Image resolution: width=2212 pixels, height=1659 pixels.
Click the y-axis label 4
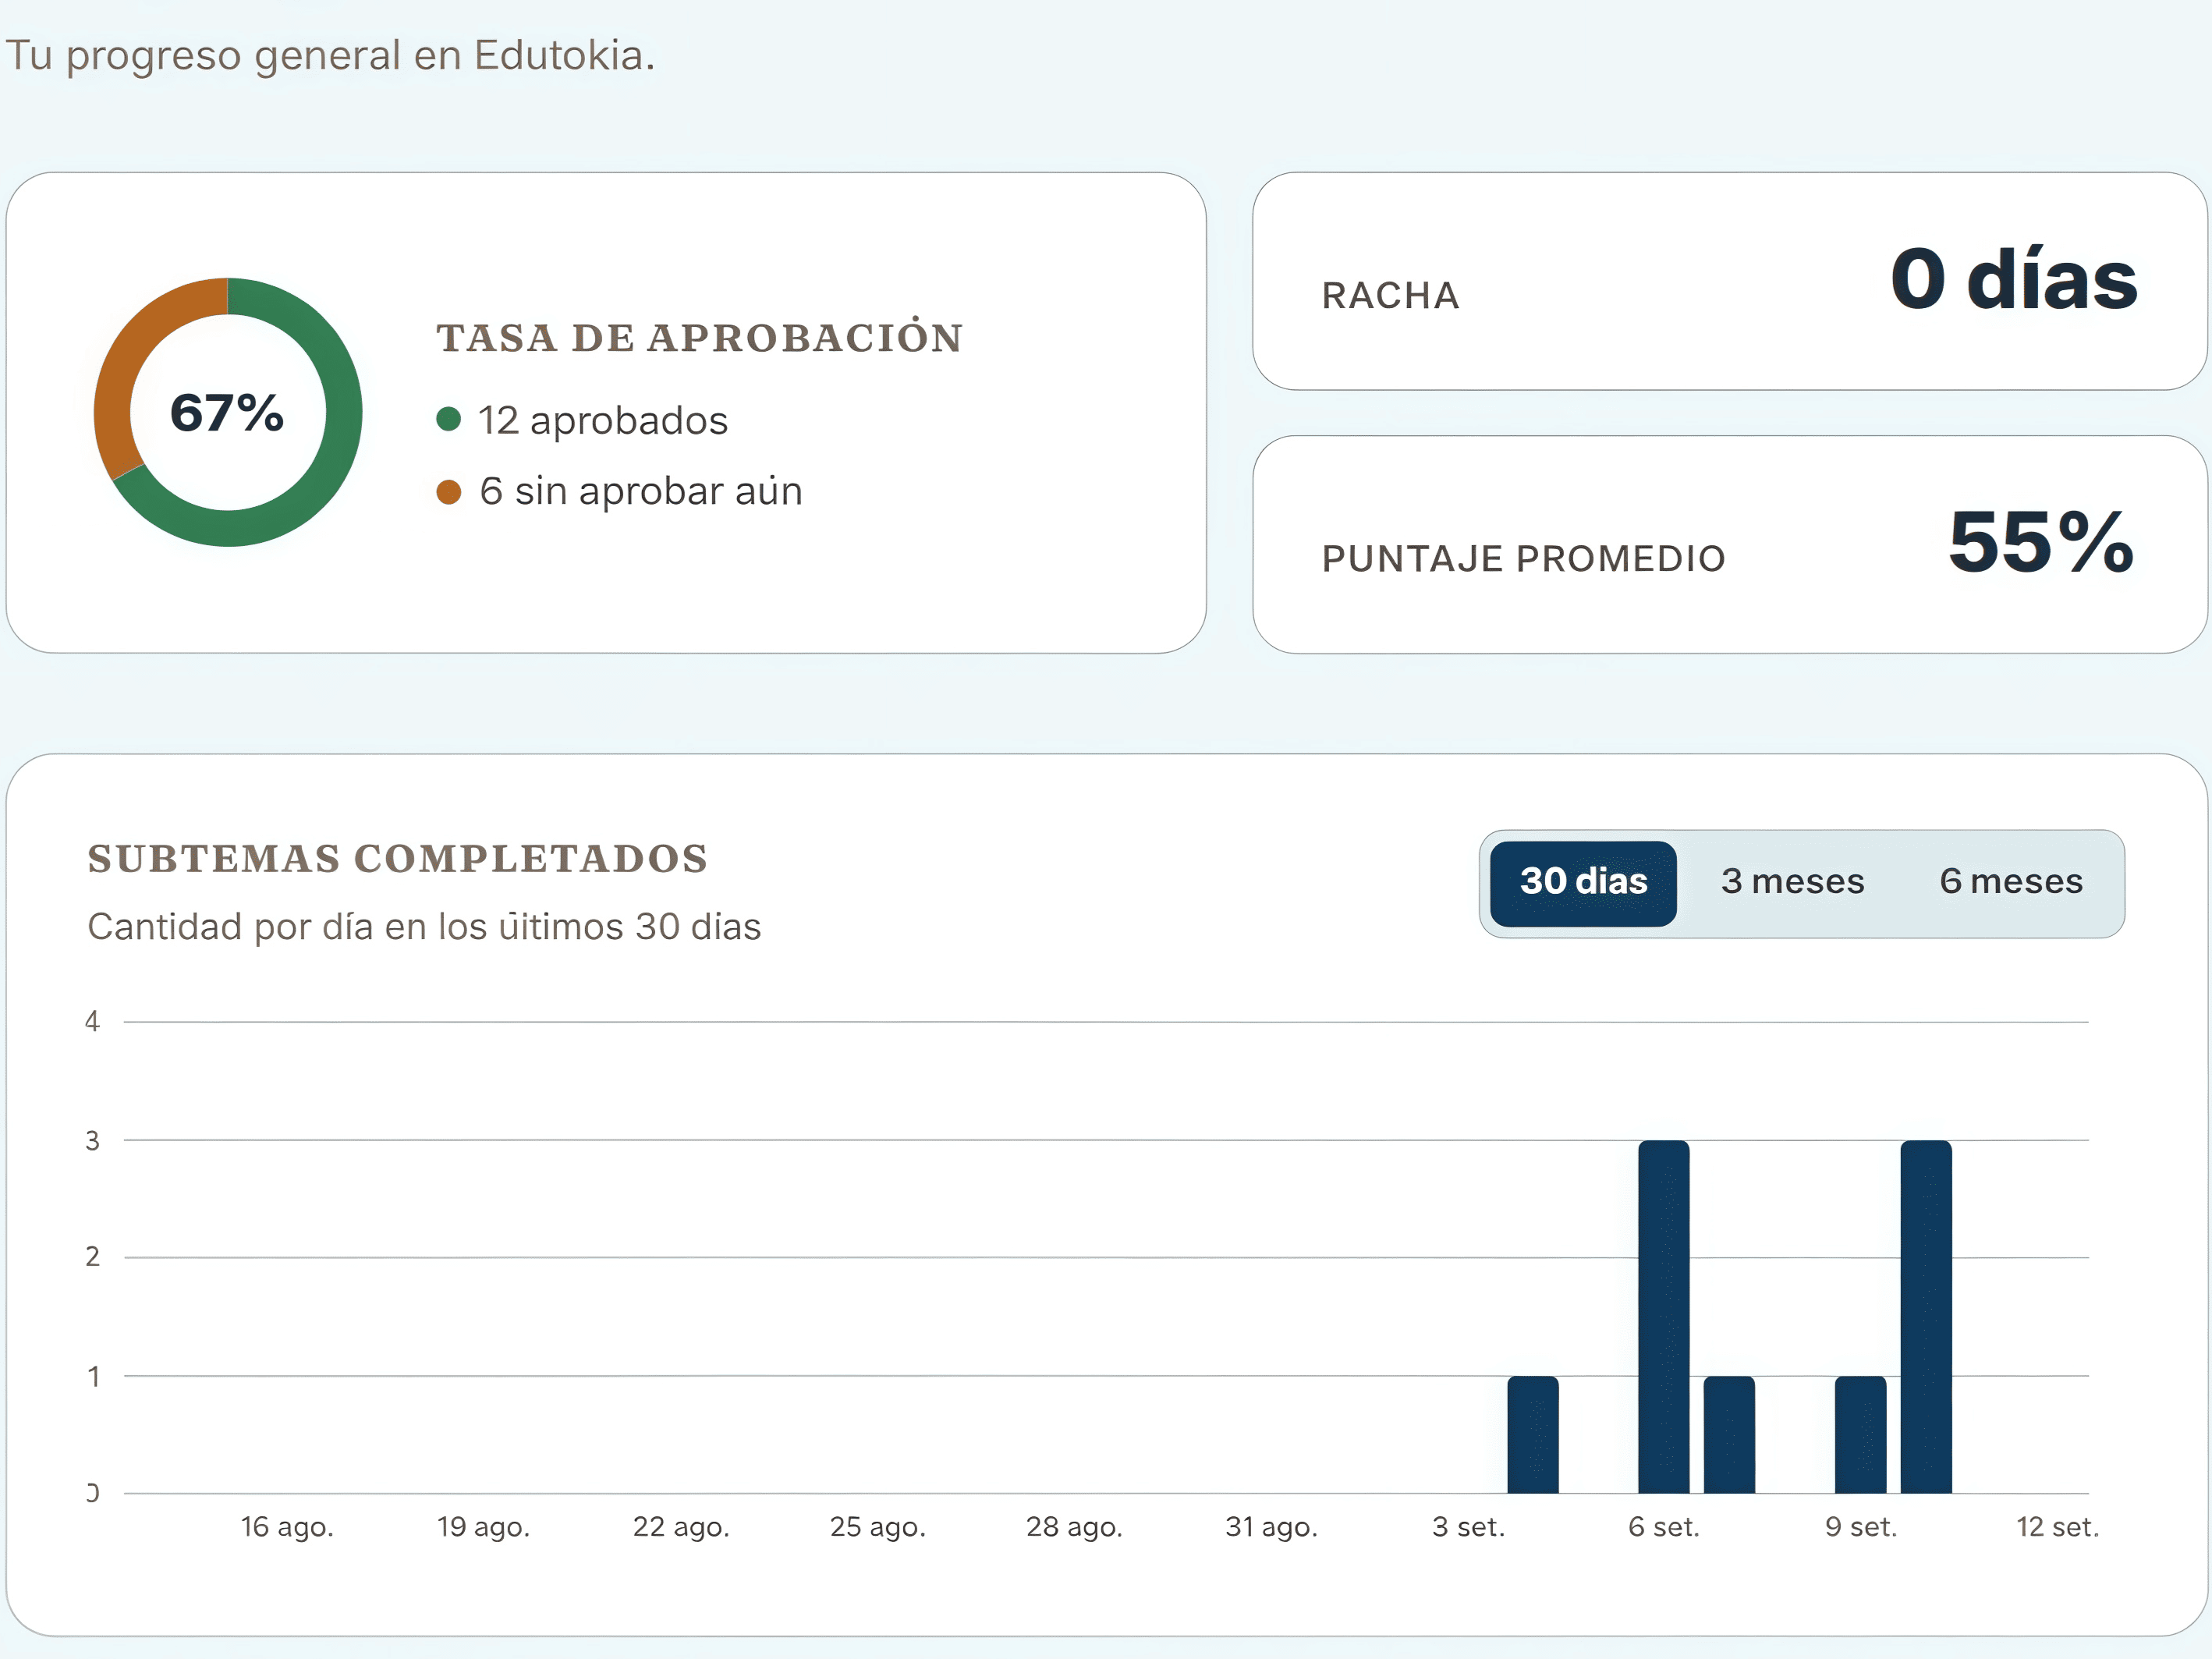point(92,1021)
